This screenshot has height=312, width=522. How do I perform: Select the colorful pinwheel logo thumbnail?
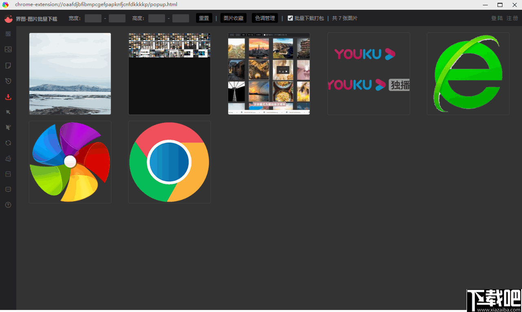70,162
